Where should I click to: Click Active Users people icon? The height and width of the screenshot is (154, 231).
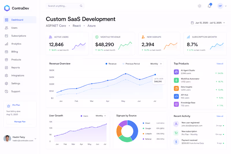pyautogui.click(x=51, y=37)
